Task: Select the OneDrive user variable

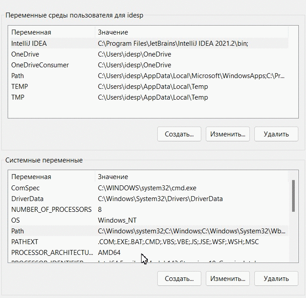Action: click(149, 54)
